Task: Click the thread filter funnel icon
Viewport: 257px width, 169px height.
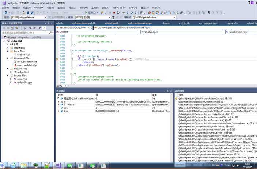Action: pos(113,18)
